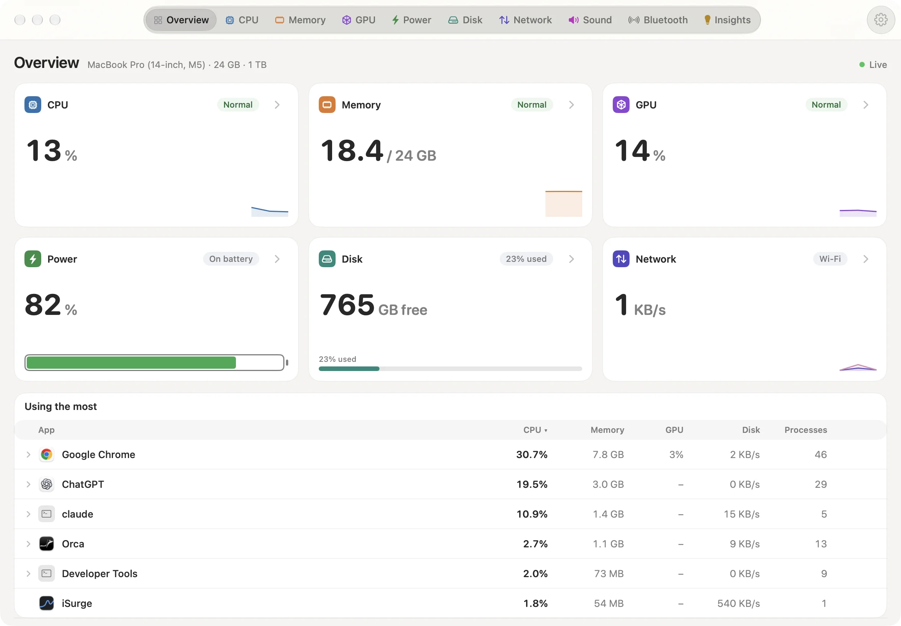
Task: Click the battery level progress bar
Action: point(154,363)
